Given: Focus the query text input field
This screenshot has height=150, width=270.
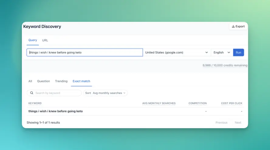Looking at the screenshot, I should click(x=85, y=52).
